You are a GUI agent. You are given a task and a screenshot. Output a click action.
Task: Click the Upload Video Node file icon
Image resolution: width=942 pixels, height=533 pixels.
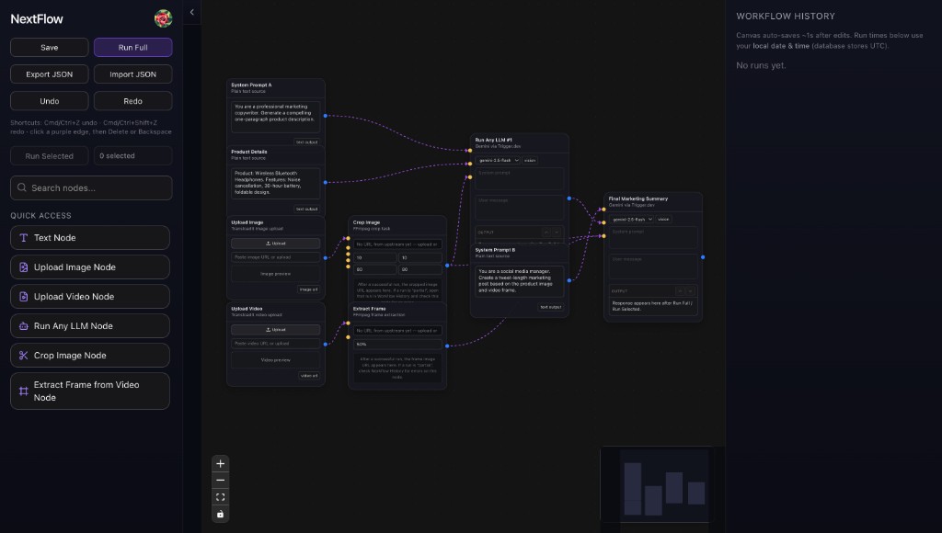pyautogui.click(x=23, y=297)
